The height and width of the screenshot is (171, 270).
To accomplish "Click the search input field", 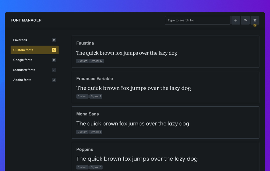I will click(x=198, y=20).
